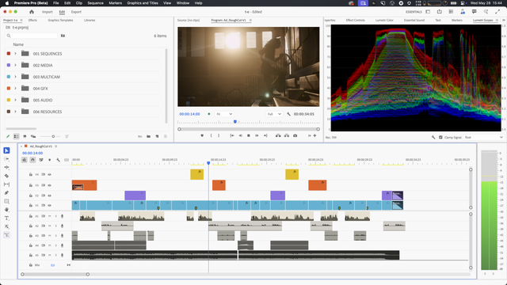Click the Program monitor playhead marker

pyautogui.click(x=235, y=122)
